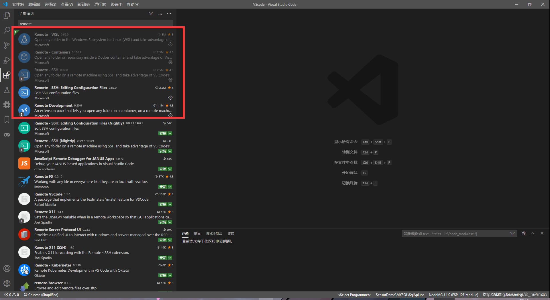This screenshot has height=300, width=550.
Task: Close the bottom panel
Action: [x=542, y=233]
